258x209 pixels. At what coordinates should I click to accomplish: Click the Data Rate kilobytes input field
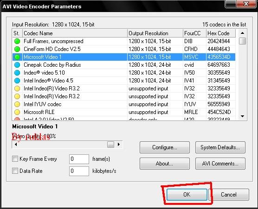pos(79,171)
